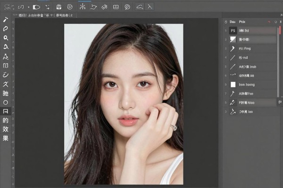The image size is (283, 188).
Task: Select the sparkle lasso icon in top toolbar
Action: click(x=9, y=7)
